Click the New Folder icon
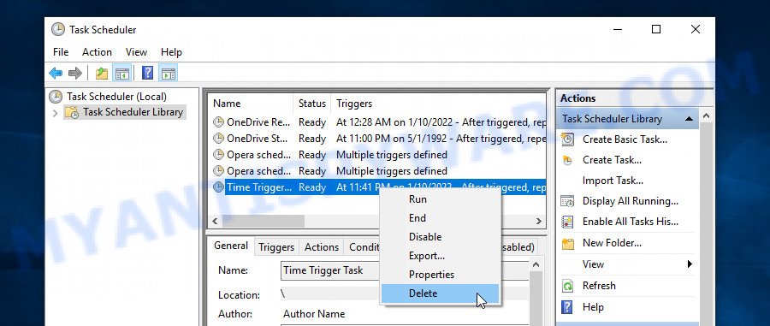Screen dimensions: 770x326 (568, 244)
